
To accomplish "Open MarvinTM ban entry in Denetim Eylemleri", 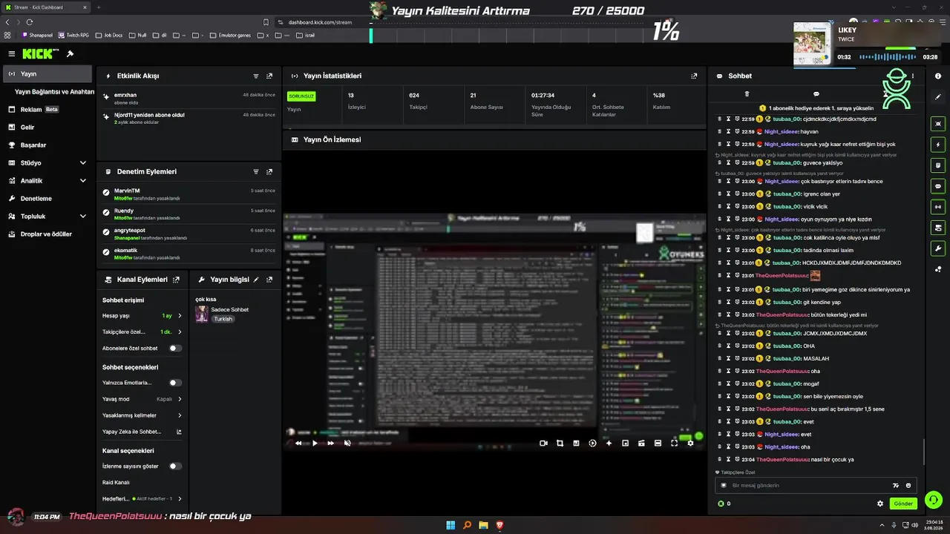I will 189,193.
